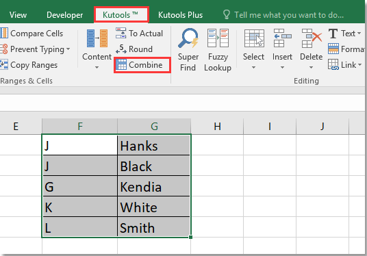Click the Text T icon
Image resolution: width=367 pixels, height=256 pixels.
pos(333,34)
